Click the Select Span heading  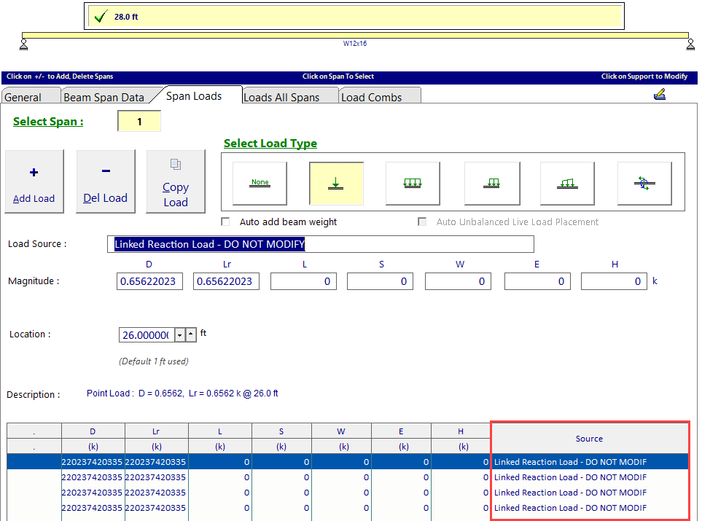[x=48, y=121]
